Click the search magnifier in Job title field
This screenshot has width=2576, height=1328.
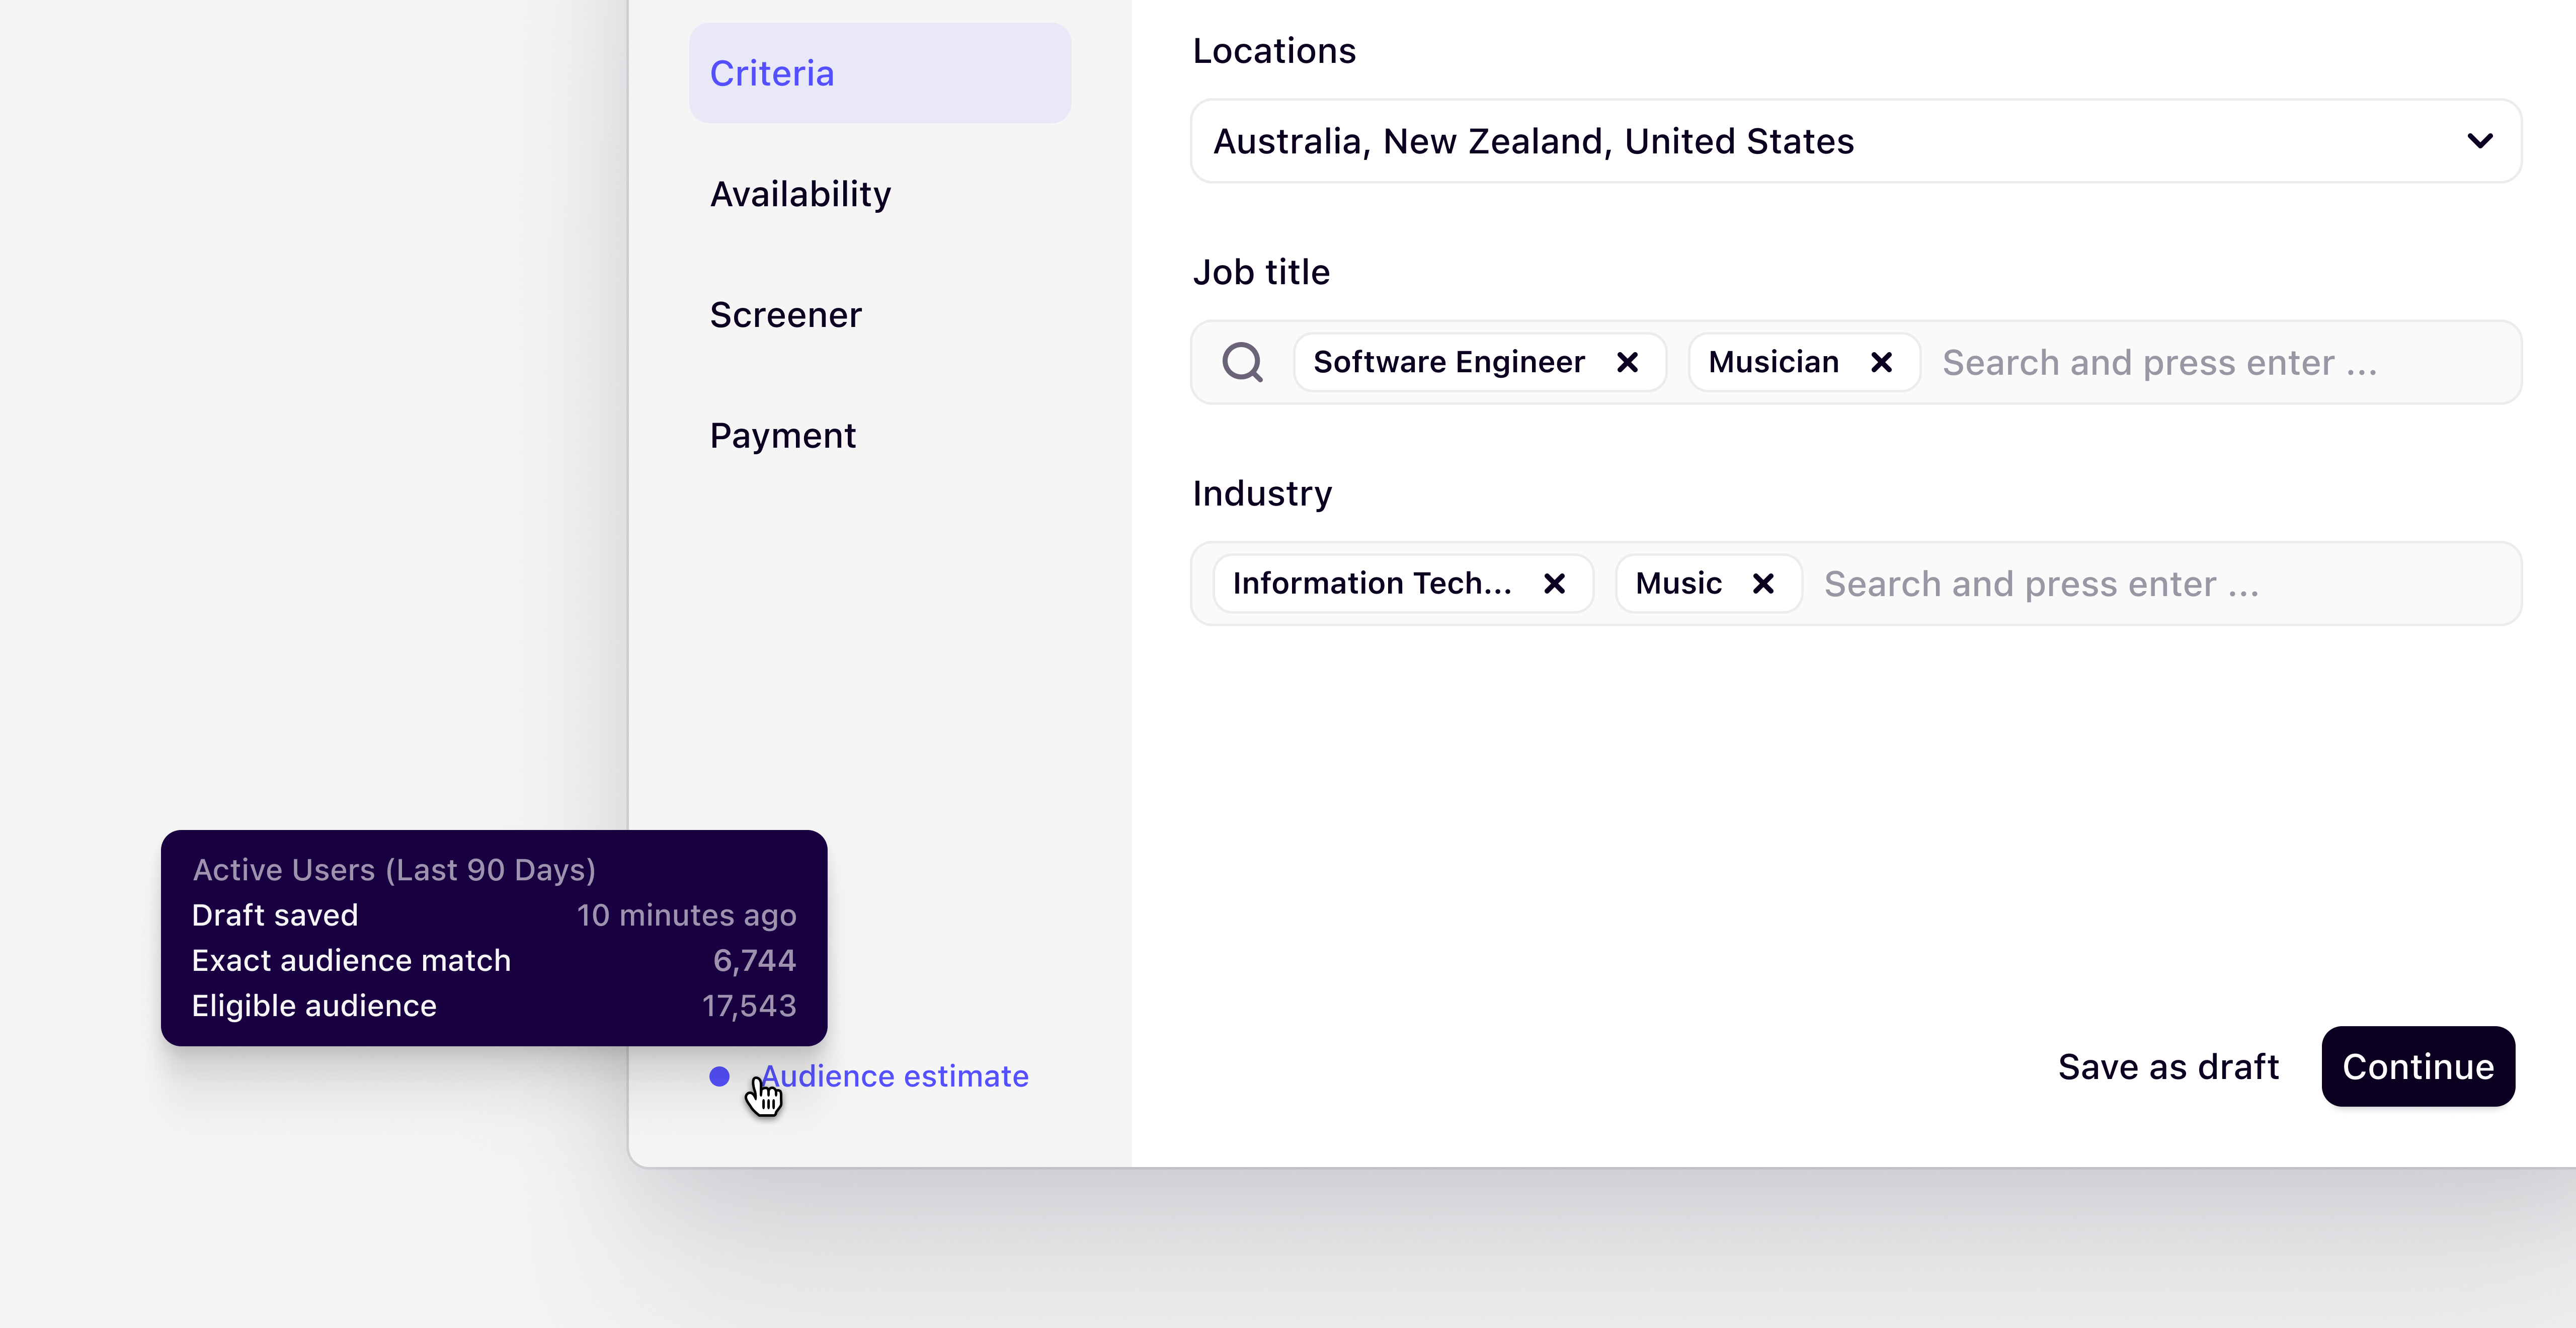pos(1243,362)
